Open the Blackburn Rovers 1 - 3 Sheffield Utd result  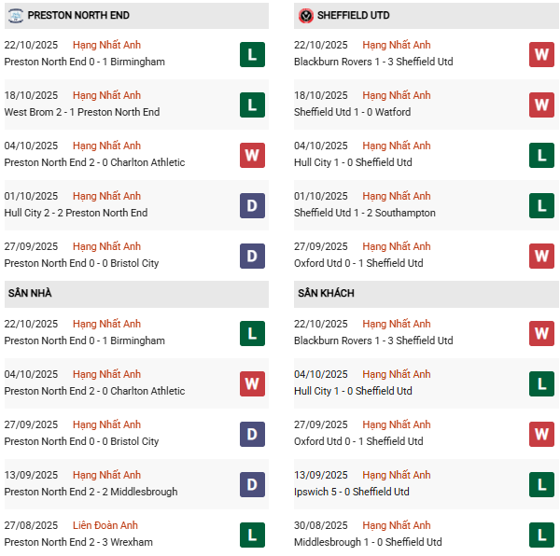372,62
